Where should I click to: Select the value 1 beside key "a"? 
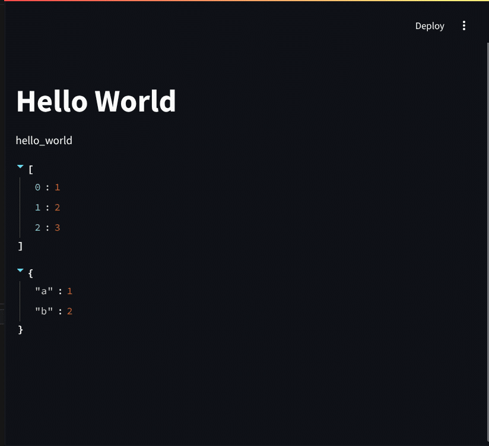69,291
